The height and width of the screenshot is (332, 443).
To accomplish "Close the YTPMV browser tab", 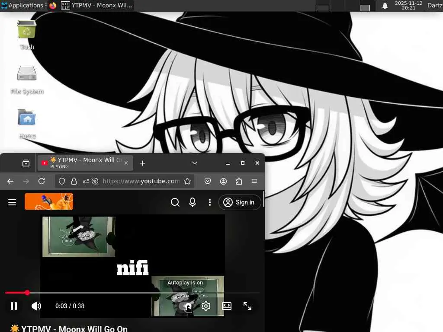I will [126, 163].
